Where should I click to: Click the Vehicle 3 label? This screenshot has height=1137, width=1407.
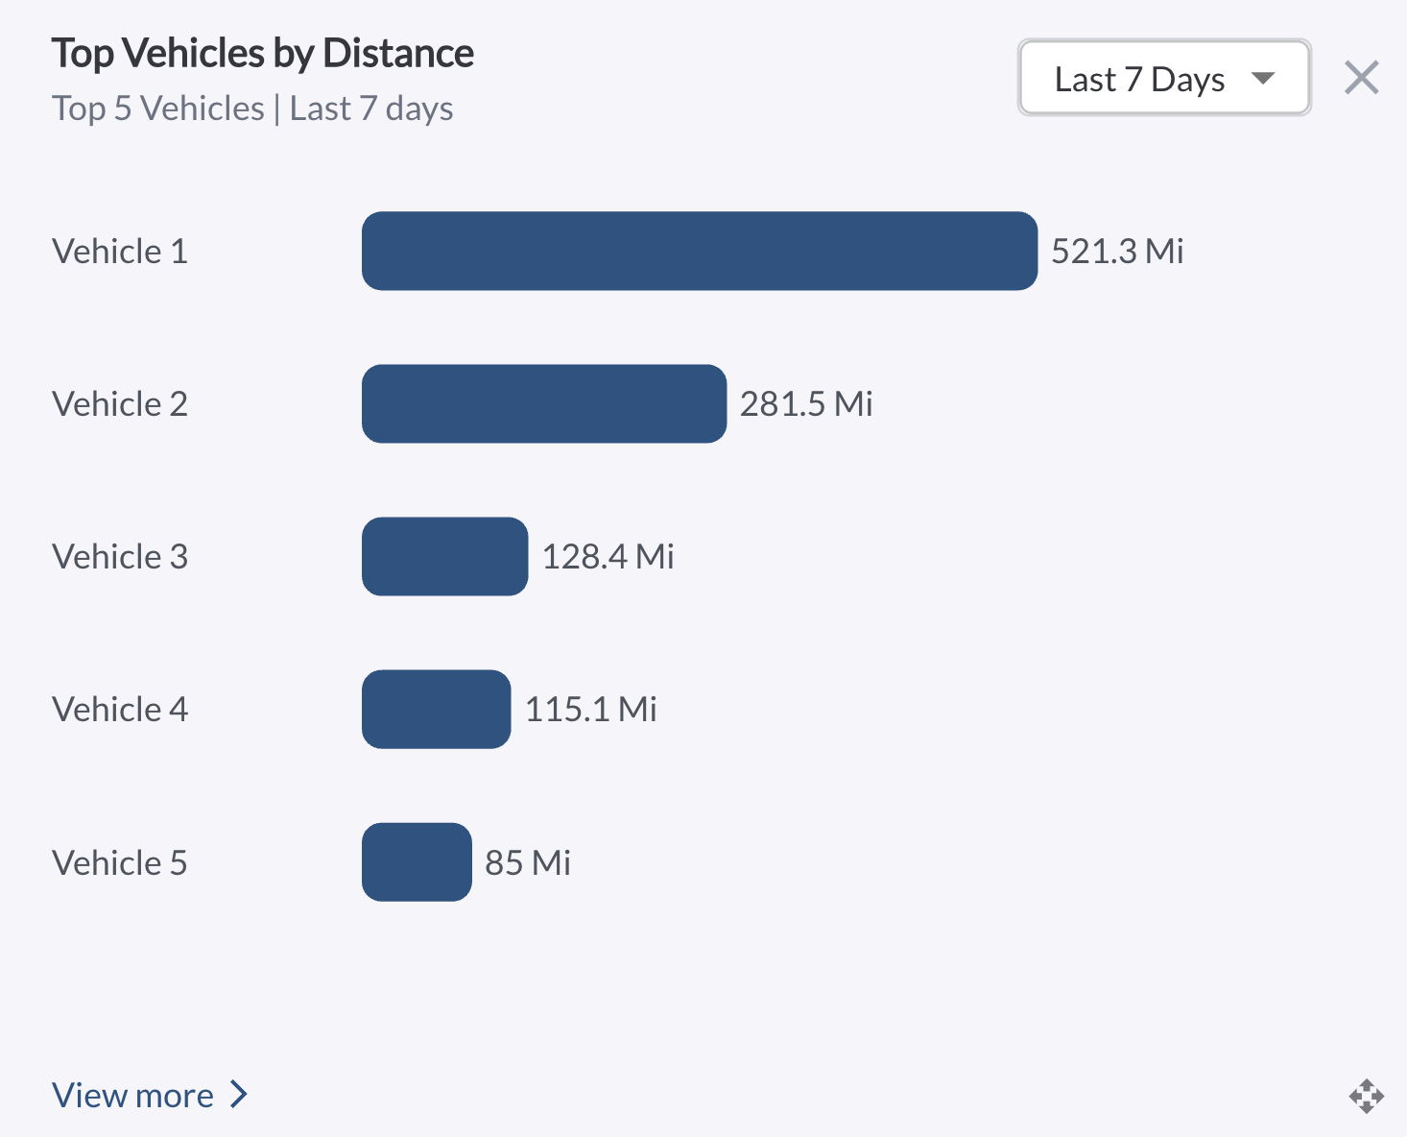(x=120, y=557)
